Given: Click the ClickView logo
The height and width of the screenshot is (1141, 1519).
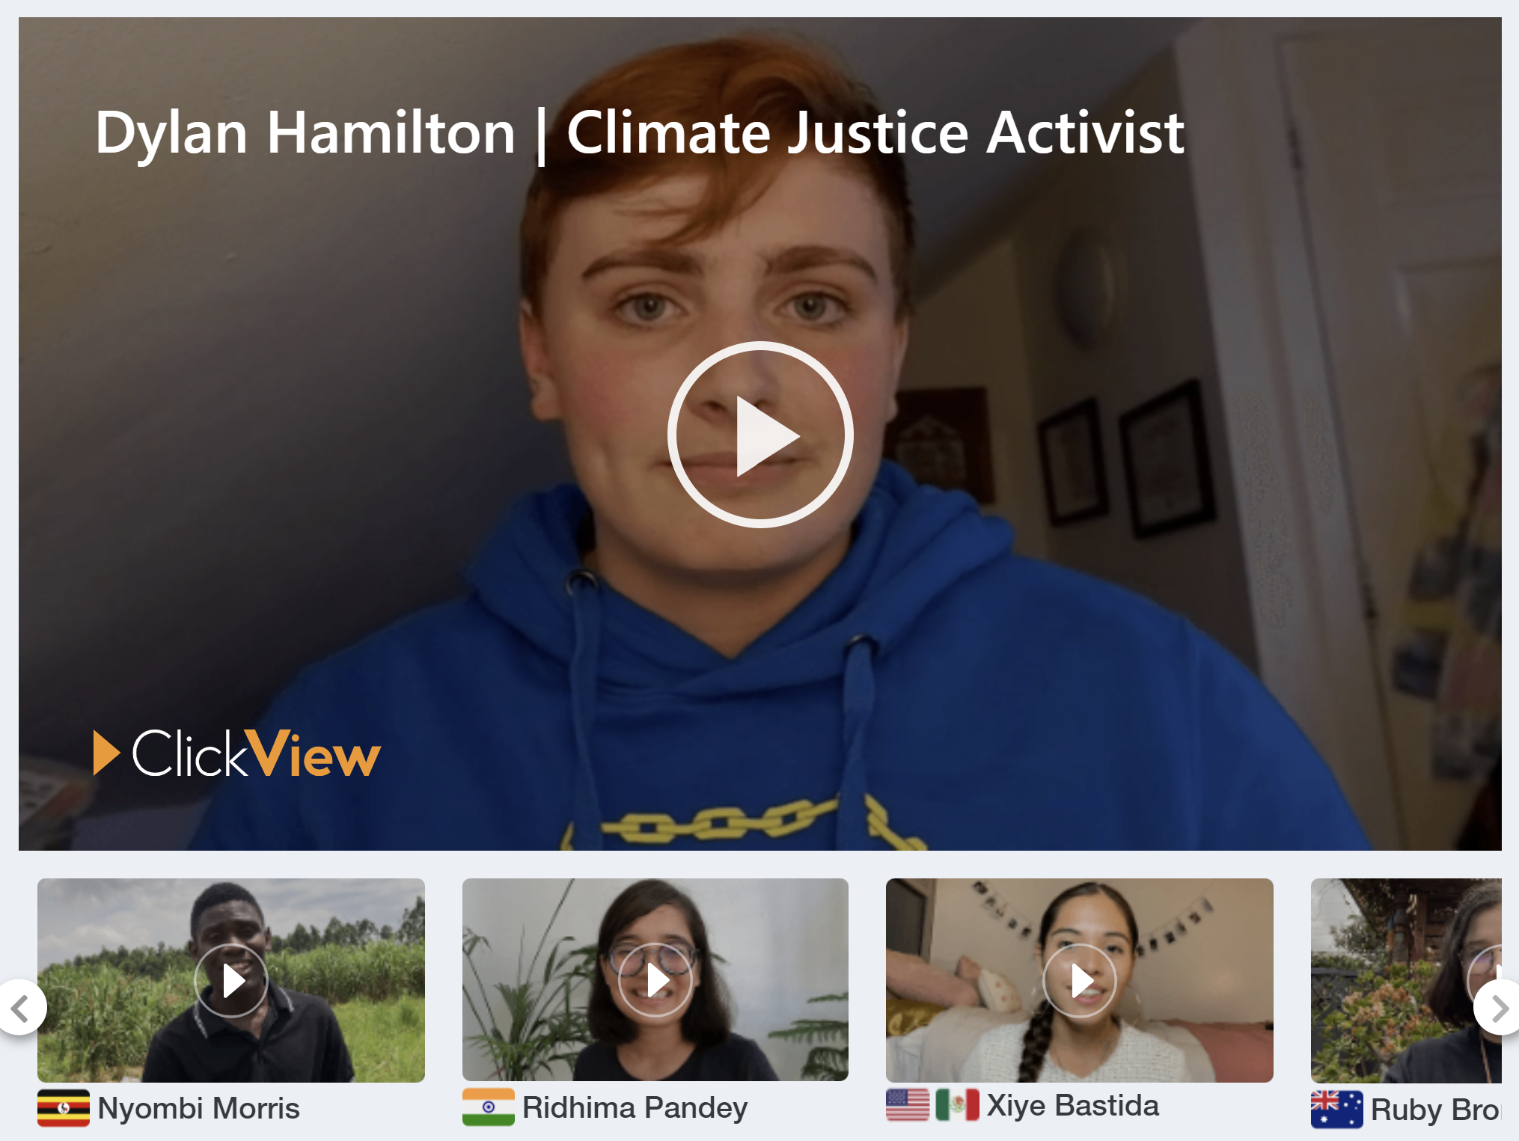Looking at the screenshot, I should [237, 753].
